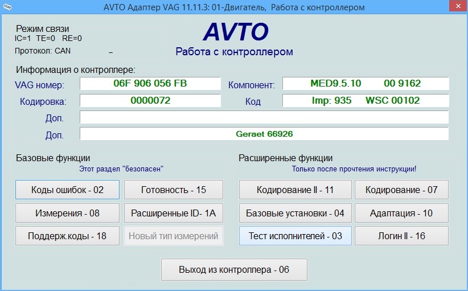This screenshot has width=468, height=291.
Task: Click Только после прочтения инструкции! warning
Action: coord(354,169)
